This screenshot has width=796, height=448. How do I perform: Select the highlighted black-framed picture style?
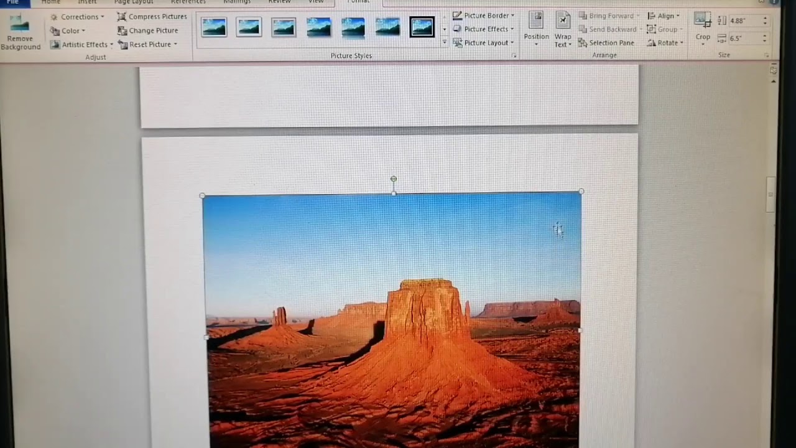(422, 27)
